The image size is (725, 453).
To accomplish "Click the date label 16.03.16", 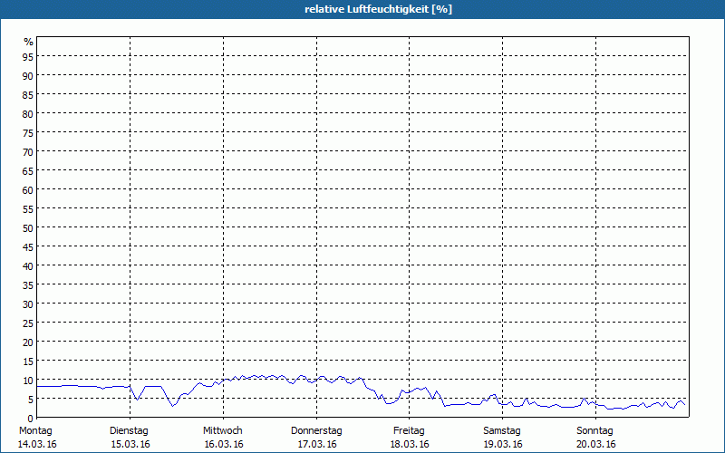I will (223, 444).
